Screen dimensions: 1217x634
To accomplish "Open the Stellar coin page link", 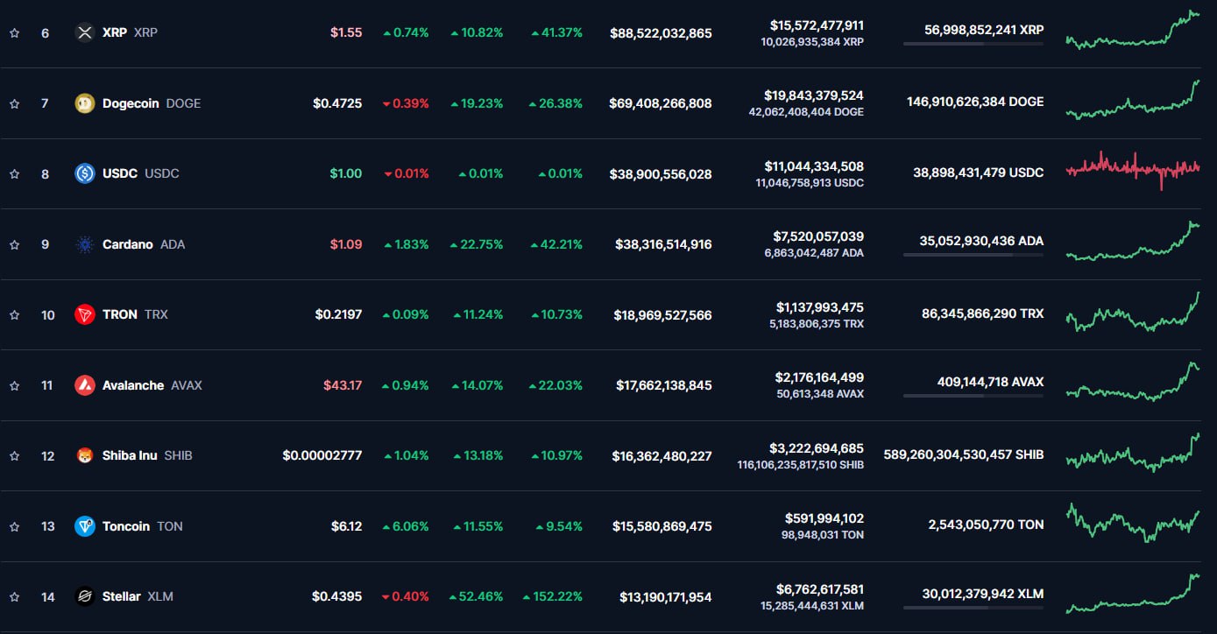I will pyautogui.click(x=138, y=596).
